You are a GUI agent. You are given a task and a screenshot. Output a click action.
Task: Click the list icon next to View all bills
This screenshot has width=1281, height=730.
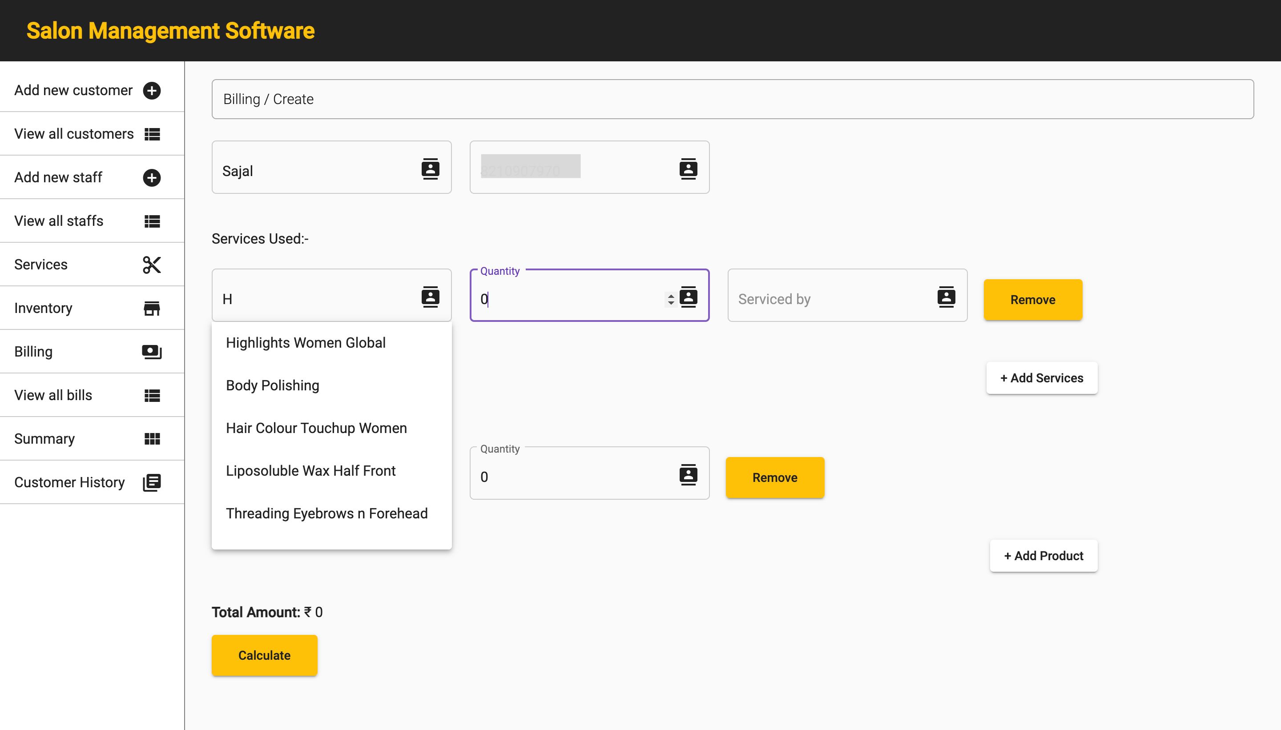coord(152,396)
